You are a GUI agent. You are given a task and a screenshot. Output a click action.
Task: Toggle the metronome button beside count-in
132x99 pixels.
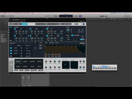[82, 16]
